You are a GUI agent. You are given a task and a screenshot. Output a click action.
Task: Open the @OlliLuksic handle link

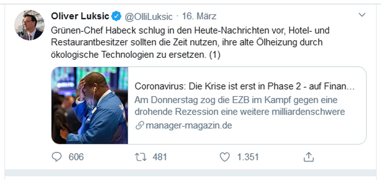pyautogui.click(x=148, y=17)
